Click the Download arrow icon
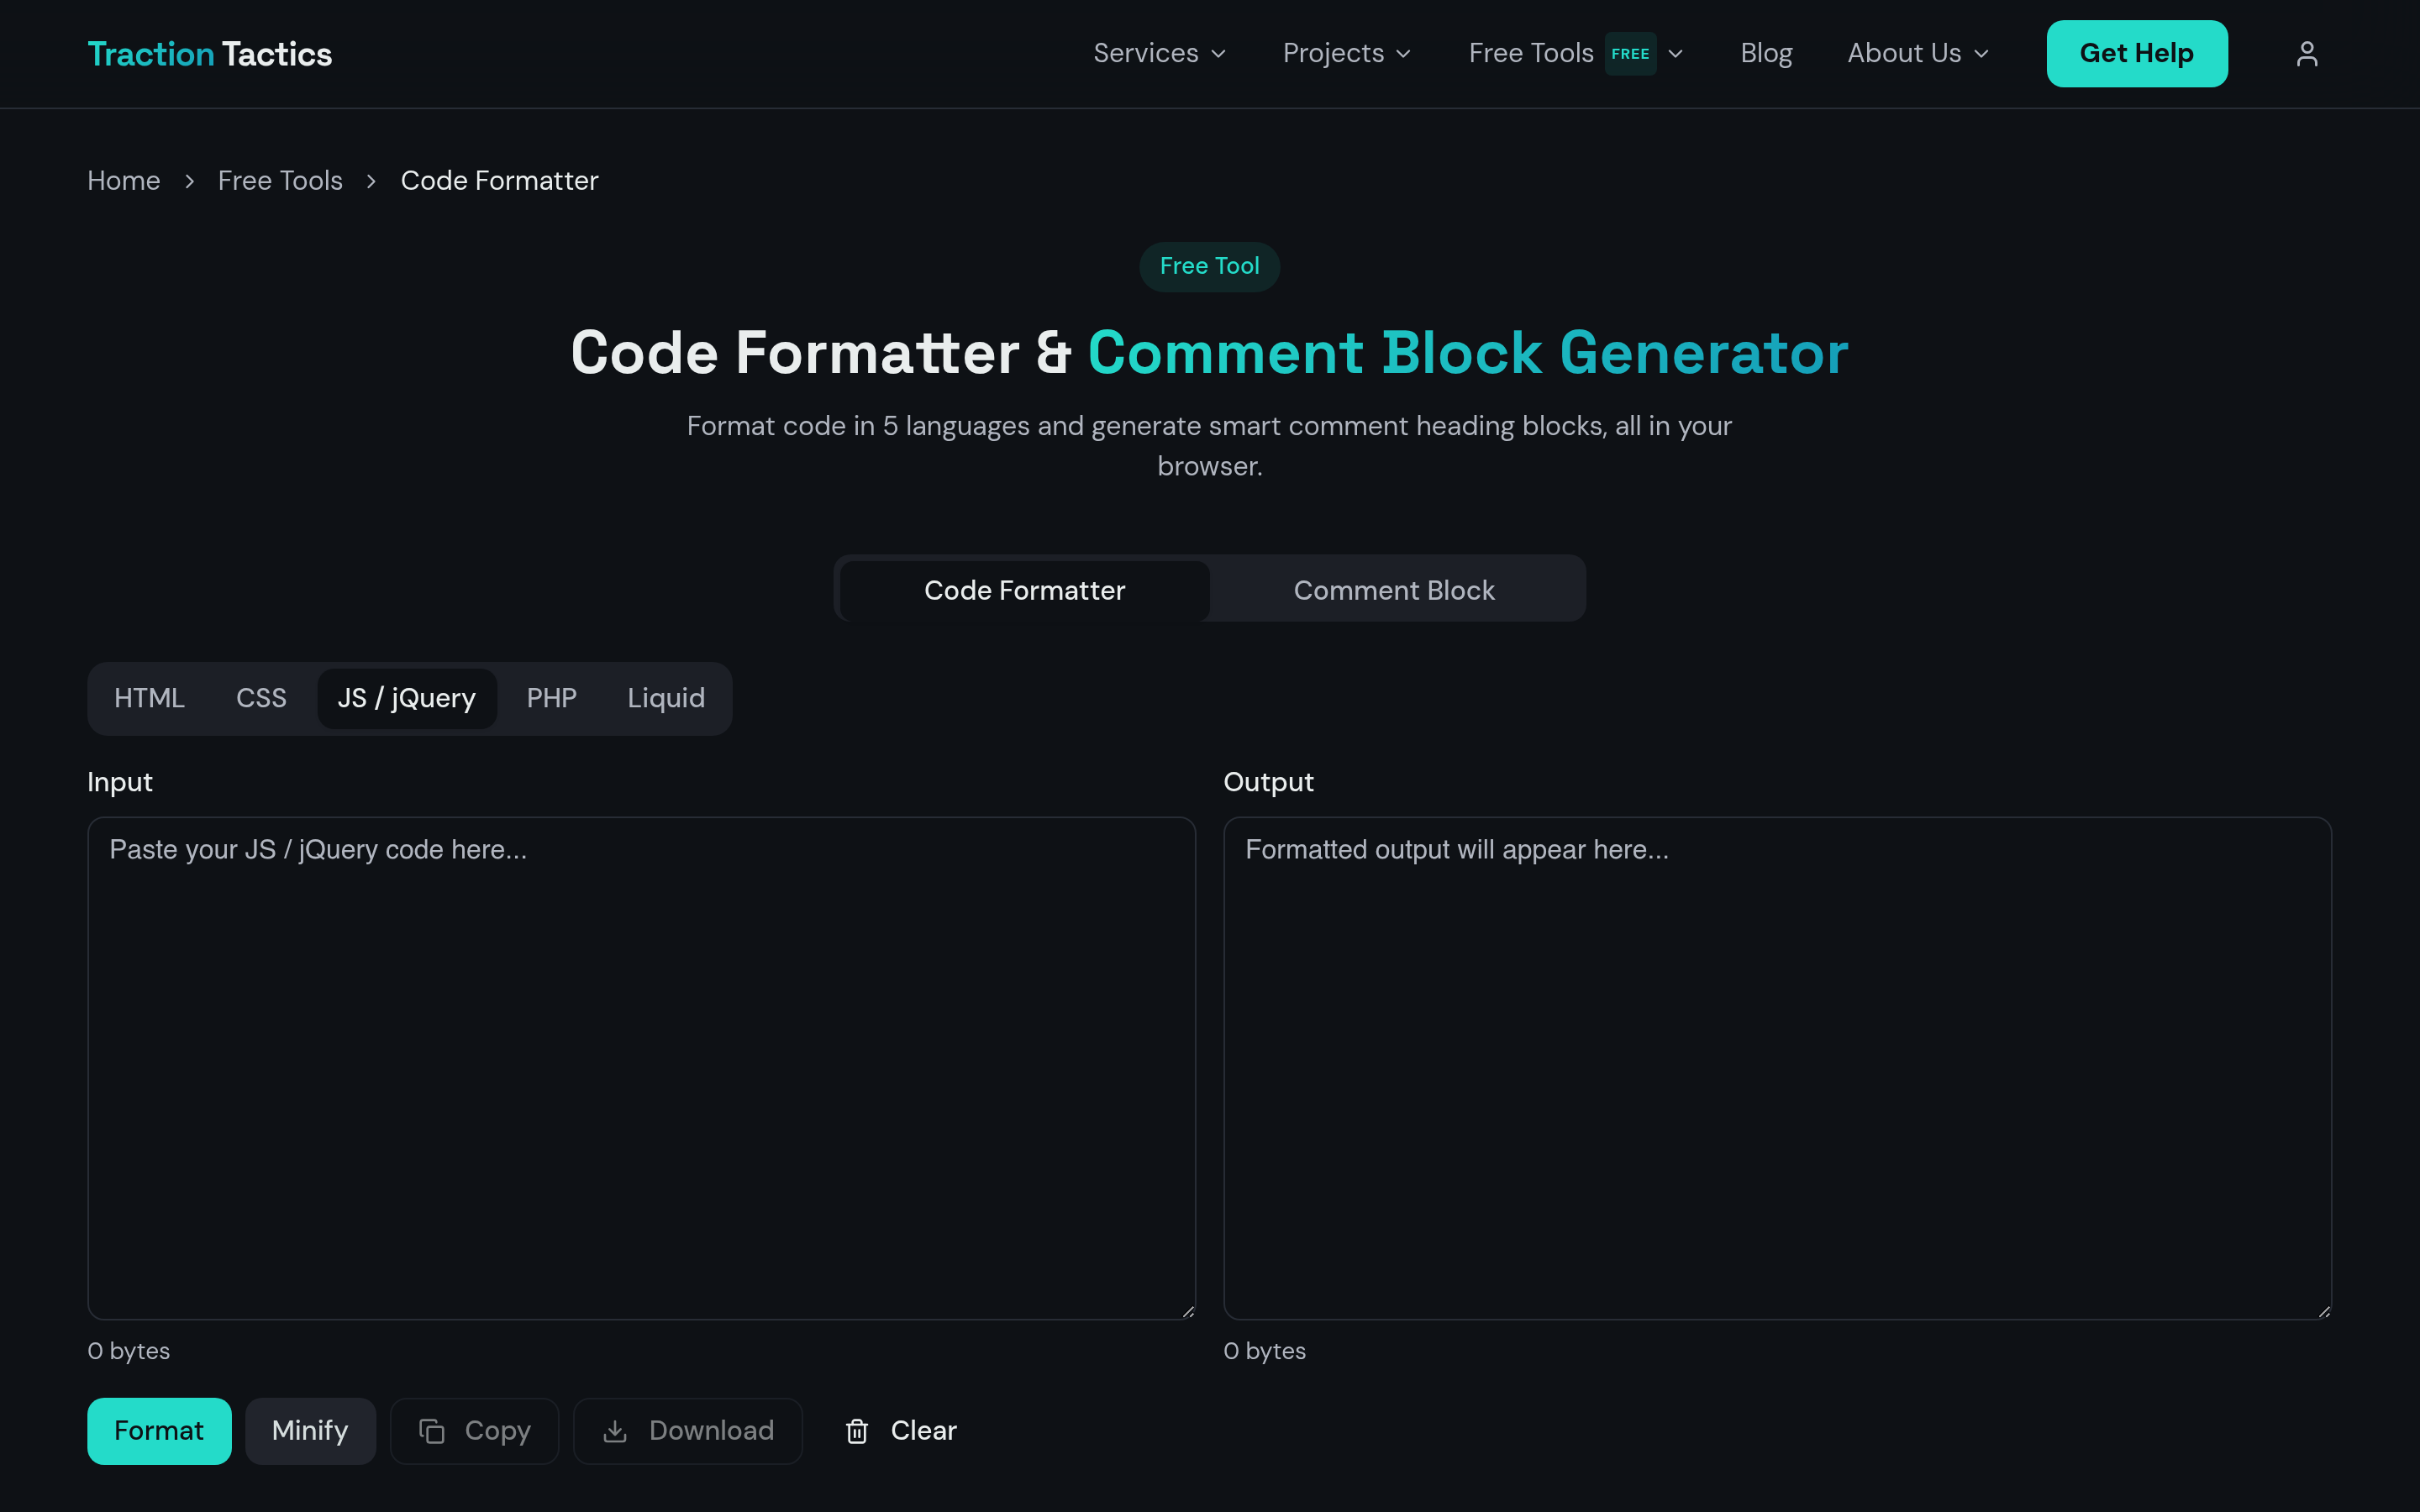The height and width of the screenshot is (1512, 2420). [x=615, y=1431]
